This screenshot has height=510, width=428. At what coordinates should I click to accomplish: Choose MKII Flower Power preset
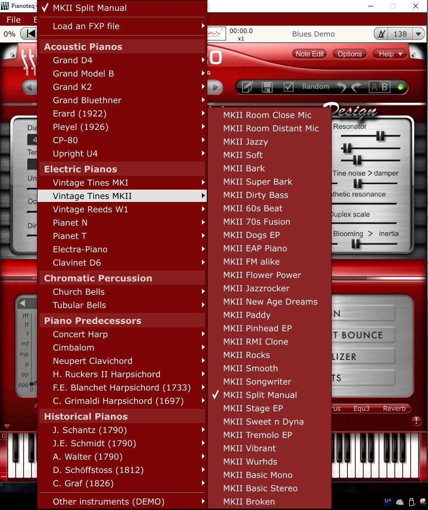(269, 275)
